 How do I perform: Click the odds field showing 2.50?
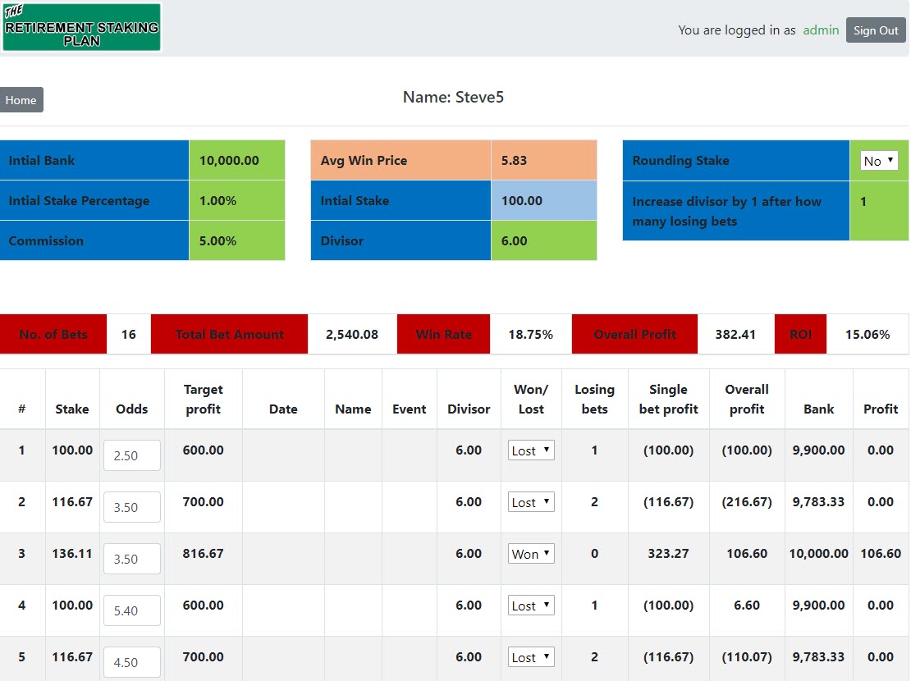tap(132, 455)
